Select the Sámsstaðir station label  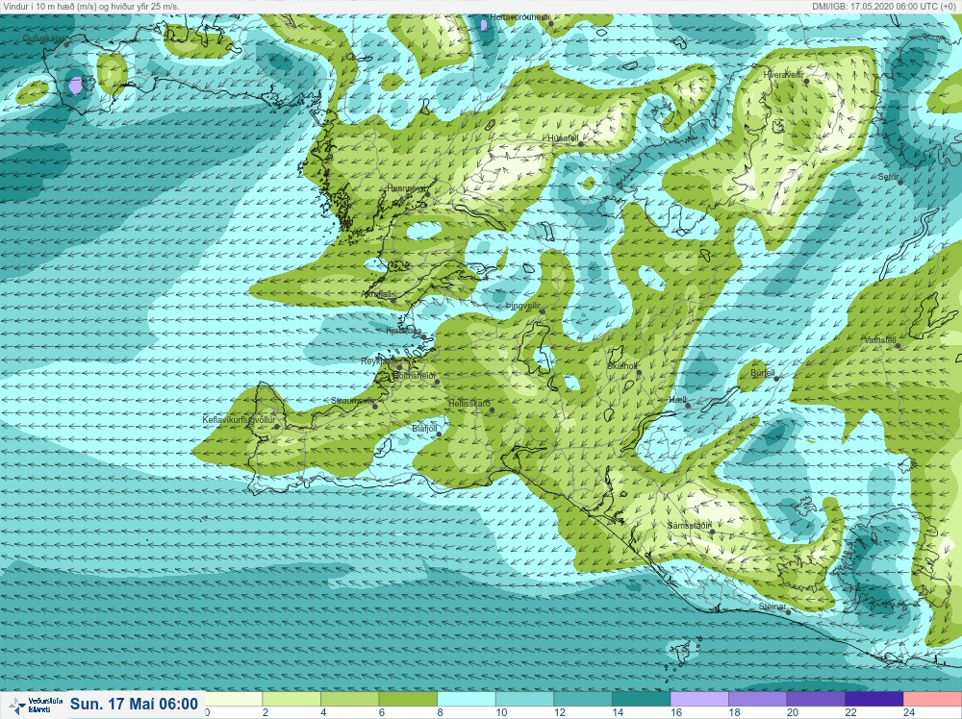pos(689,526)
